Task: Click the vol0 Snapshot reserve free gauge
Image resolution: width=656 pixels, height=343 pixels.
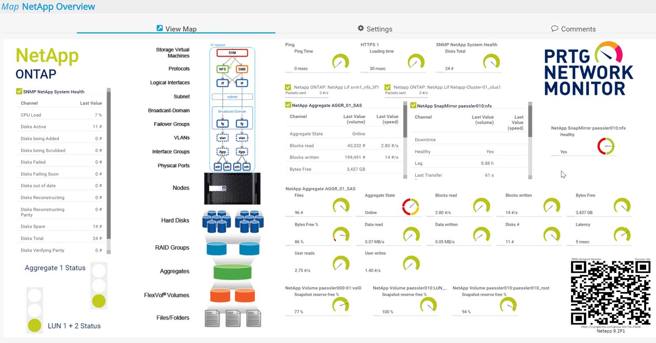Action: pos(341,305)
